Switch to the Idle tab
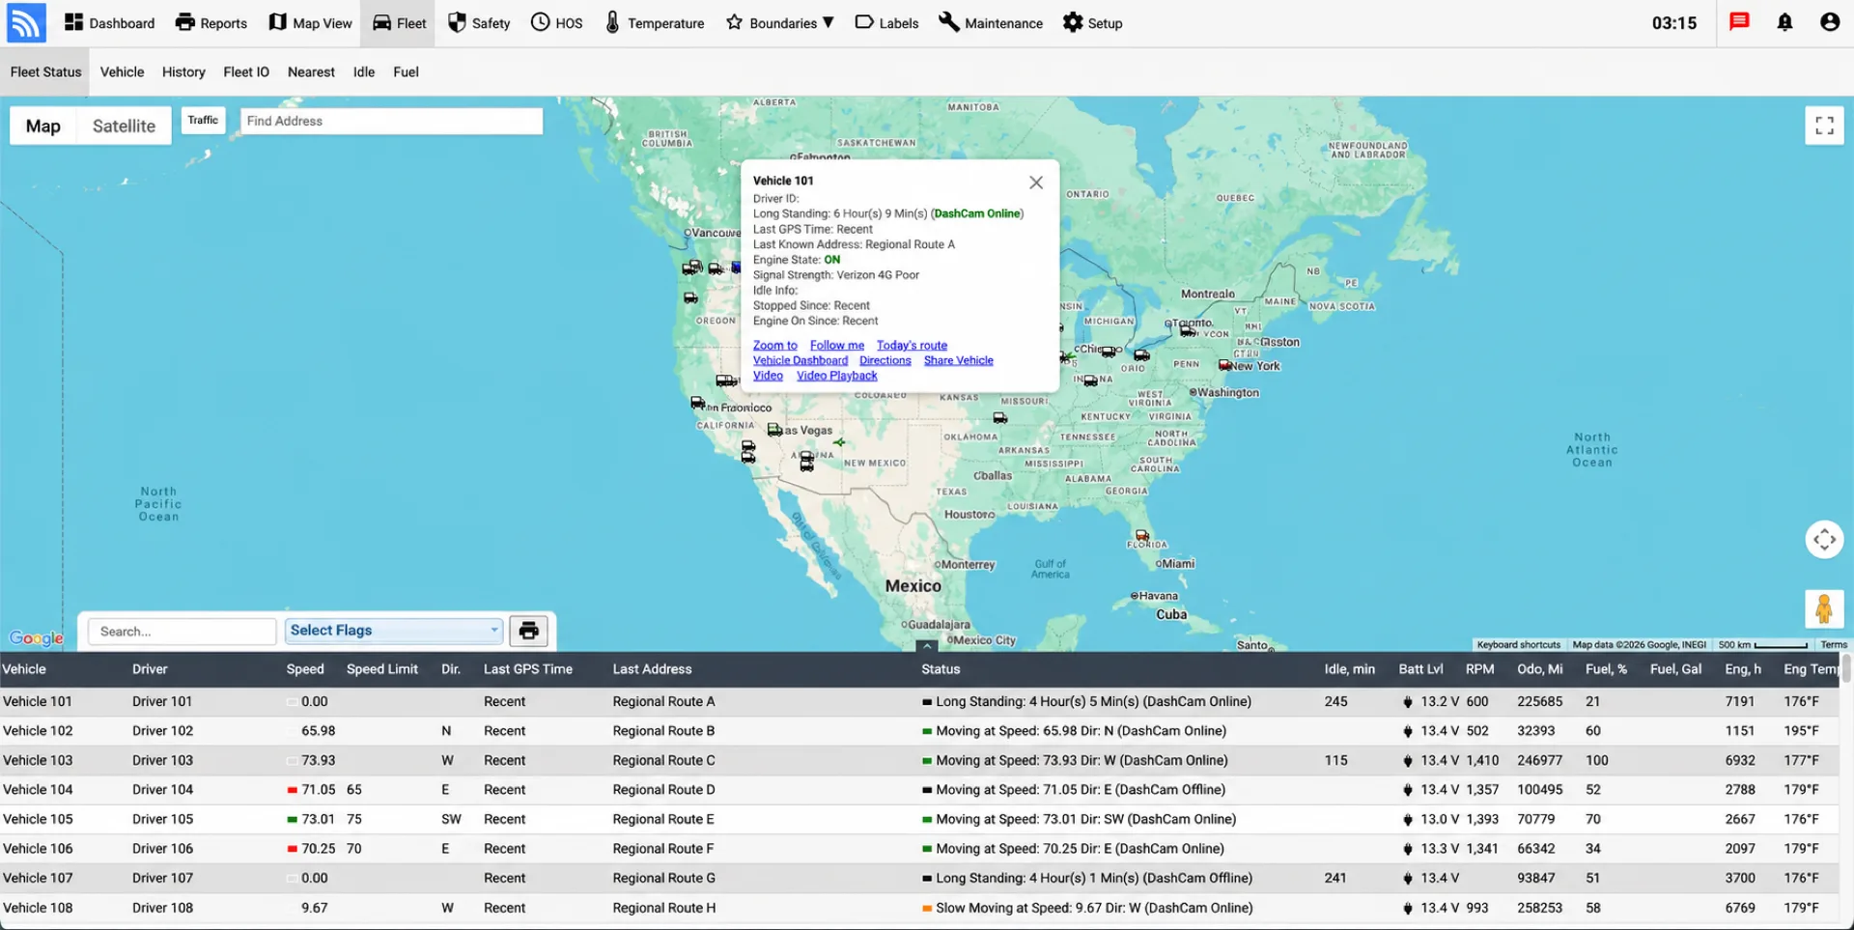 click(364, 71)
